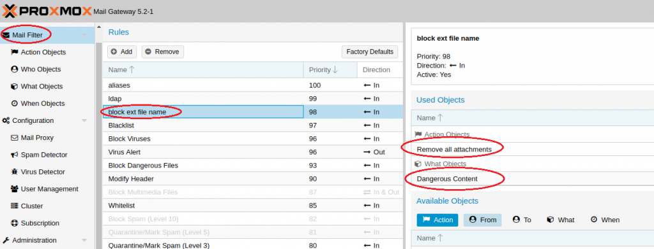Click the Administration wrench icon
The height and width of the screenshot is (249, 654).
coord(6,240)
